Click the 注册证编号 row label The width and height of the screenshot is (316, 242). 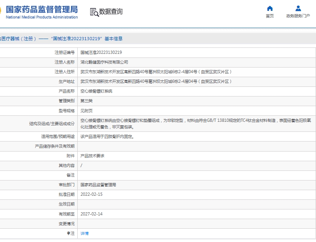(64, 53)
